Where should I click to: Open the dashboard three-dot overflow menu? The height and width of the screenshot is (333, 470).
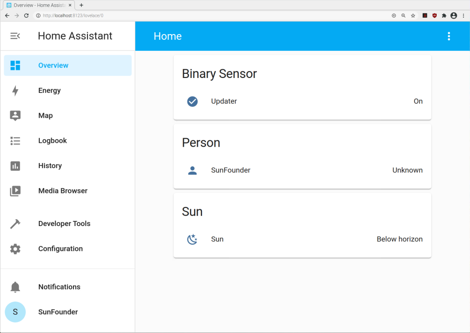[x=449, y=36]
